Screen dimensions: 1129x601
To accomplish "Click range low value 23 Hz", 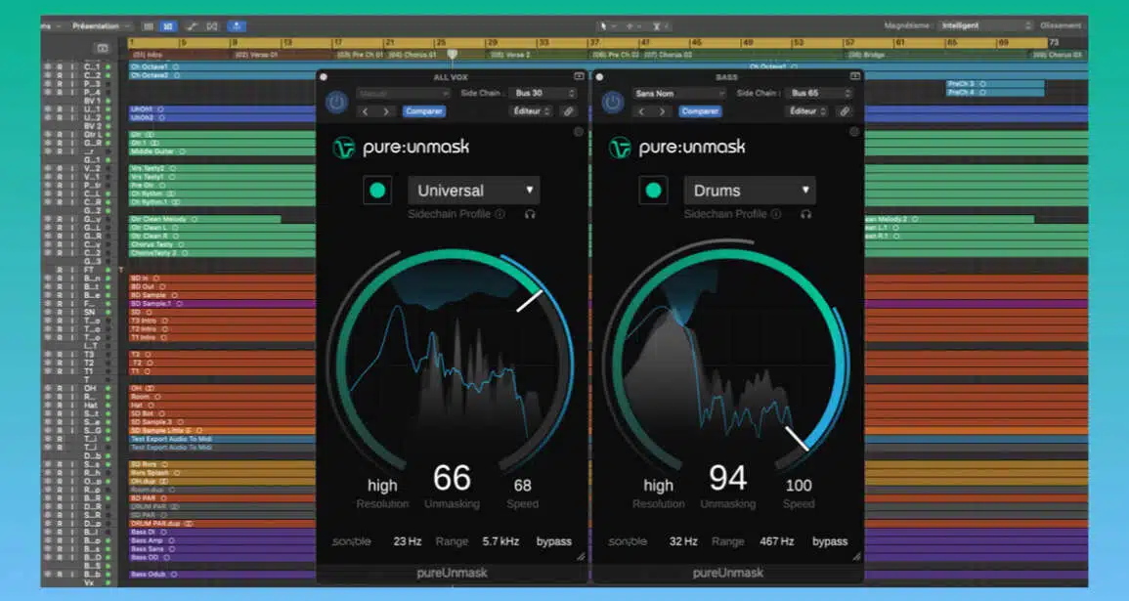I will click(x=408, y=542).
